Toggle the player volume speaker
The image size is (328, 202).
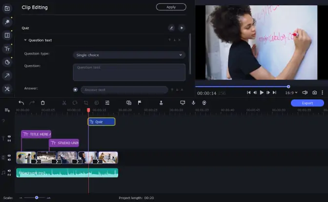click(305, 92)
